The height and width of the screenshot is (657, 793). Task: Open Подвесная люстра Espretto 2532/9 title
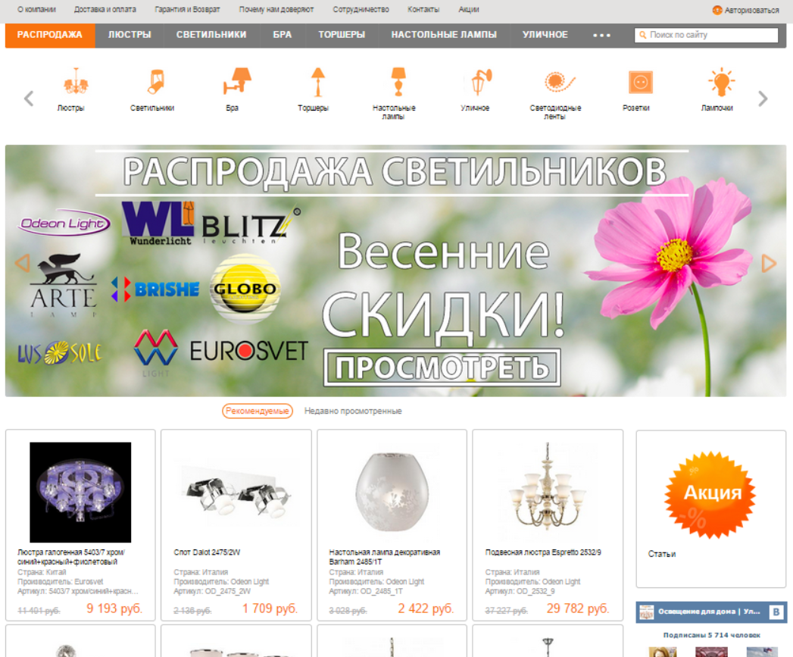543,552
